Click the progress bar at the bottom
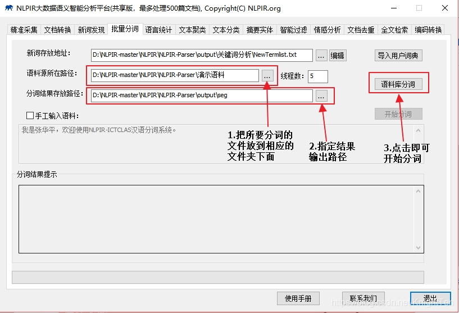459x313 pixels. (x=218, y=277)
